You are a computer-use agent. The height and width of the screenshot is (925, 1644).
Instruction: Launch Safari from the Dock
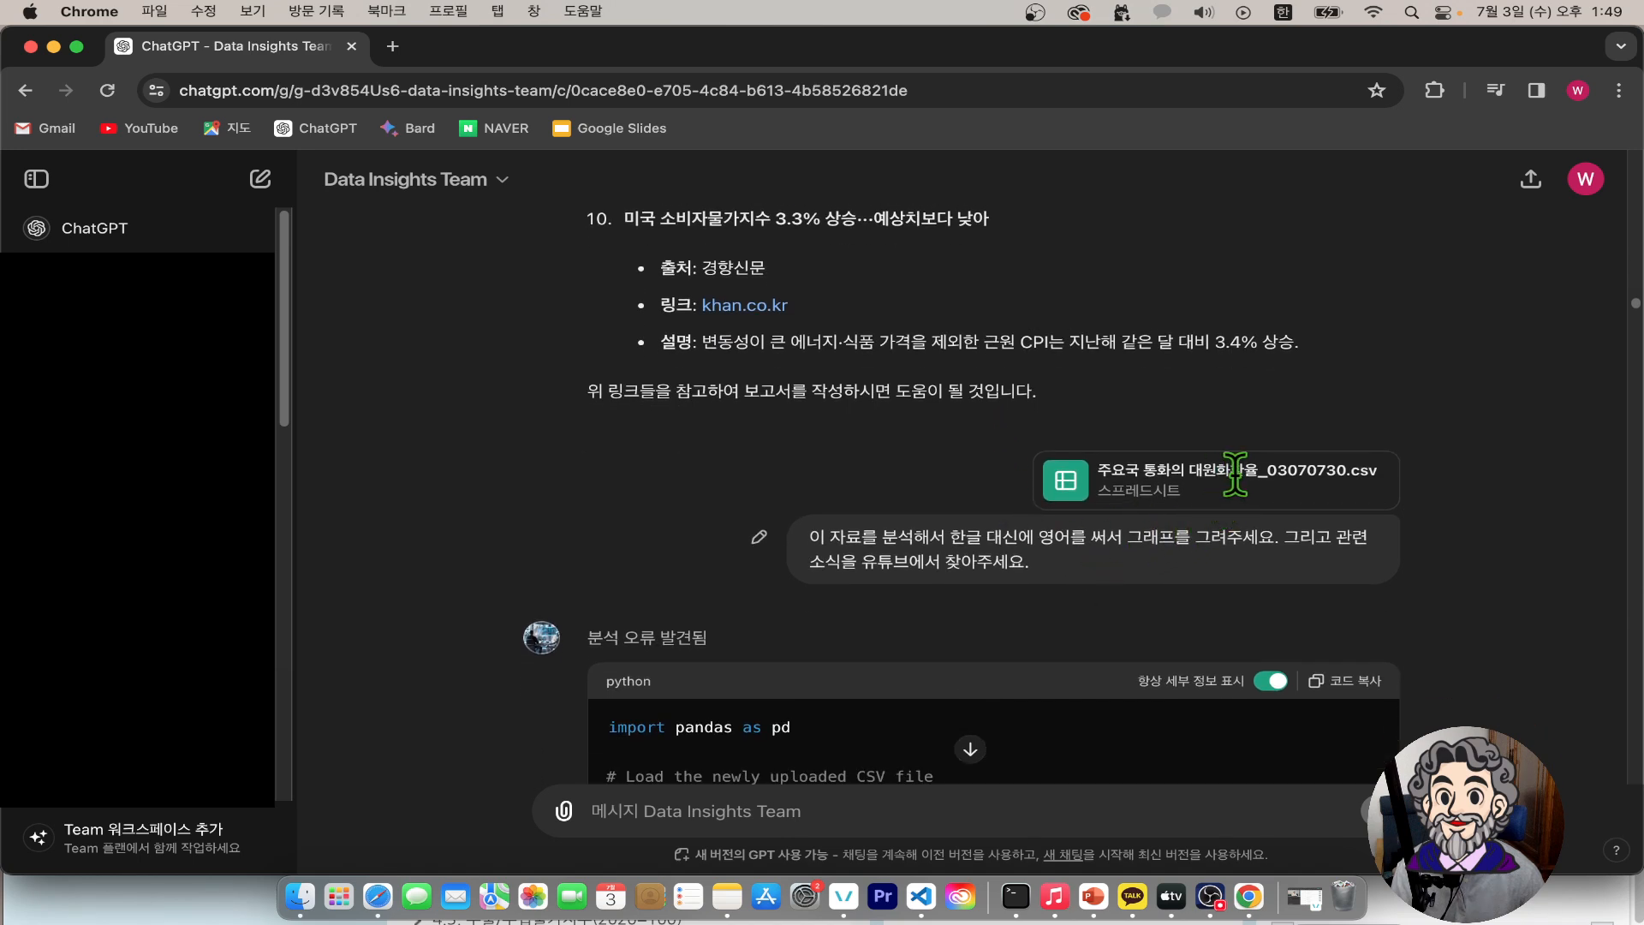(x=378, y=897)
